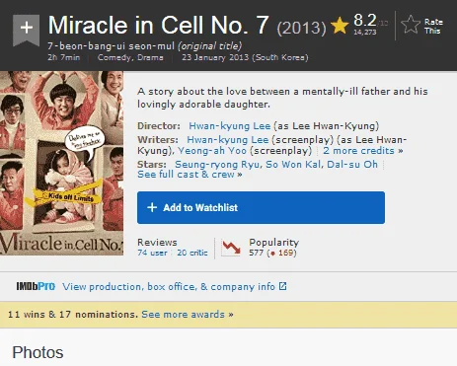Screen dimensions: 457x366
Task: Open writer Yeong-ah Yoo's page
Action: tap(212, 151)
